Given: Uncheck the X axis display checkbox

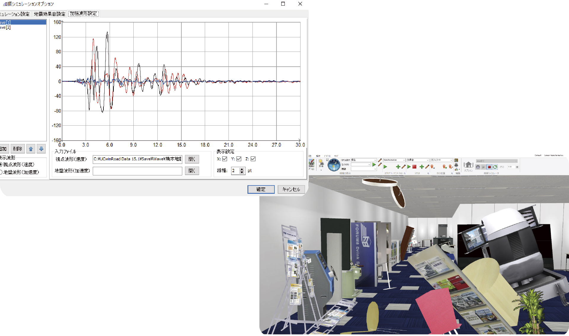Looking at the screenshot, I should click(x=225, y=159).
